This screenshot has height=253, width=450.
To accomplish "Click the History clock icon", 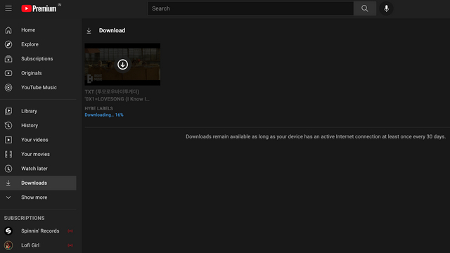I will tap(8, 125).
